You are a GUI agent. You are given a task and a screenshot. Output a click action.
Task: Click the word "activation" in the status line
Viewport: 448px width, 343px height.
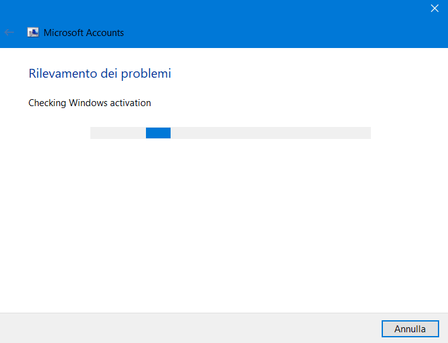pyautogui.click(x=131, y=102)
